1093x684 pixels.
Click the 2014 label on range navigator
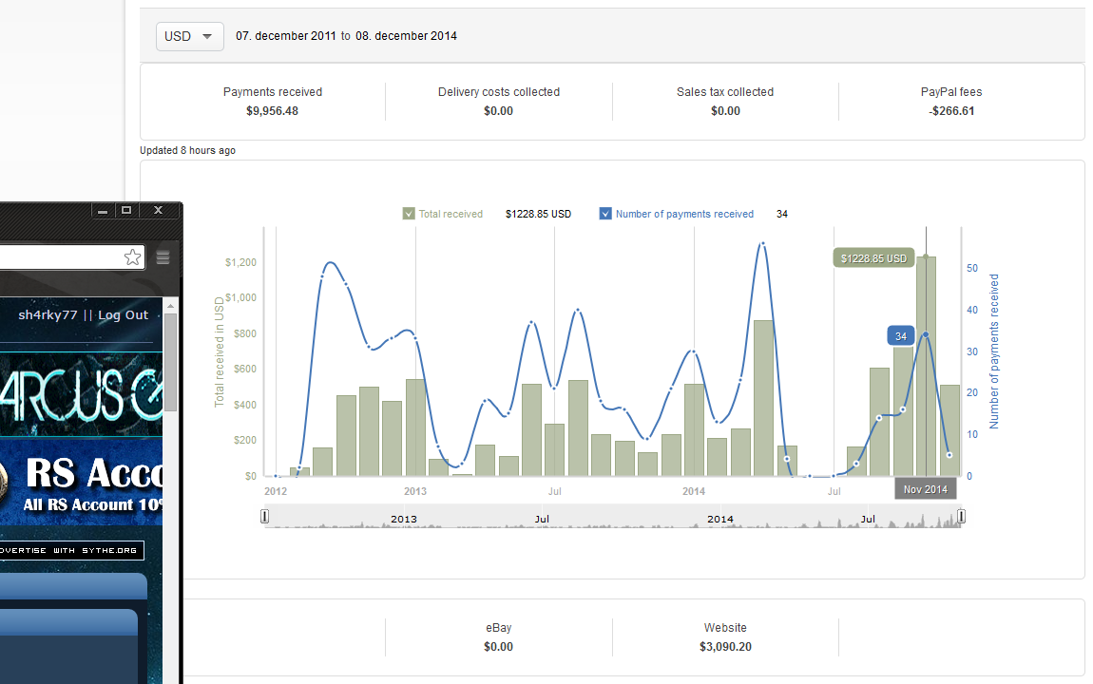pos(720,519)
